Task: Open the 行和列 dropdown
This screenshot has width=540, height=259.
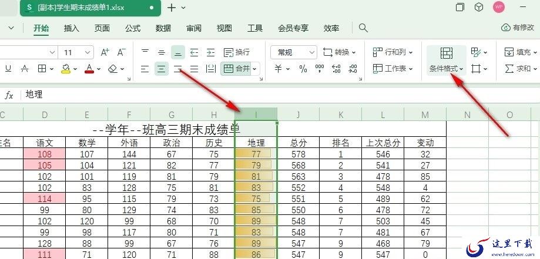Action: coord(393,52)
